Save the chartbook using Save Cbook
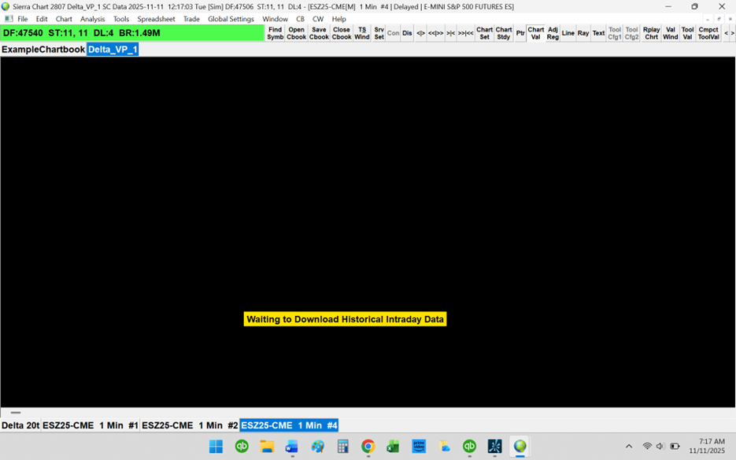The height and width of the screenshot is (460, 736). pos(319,33)
